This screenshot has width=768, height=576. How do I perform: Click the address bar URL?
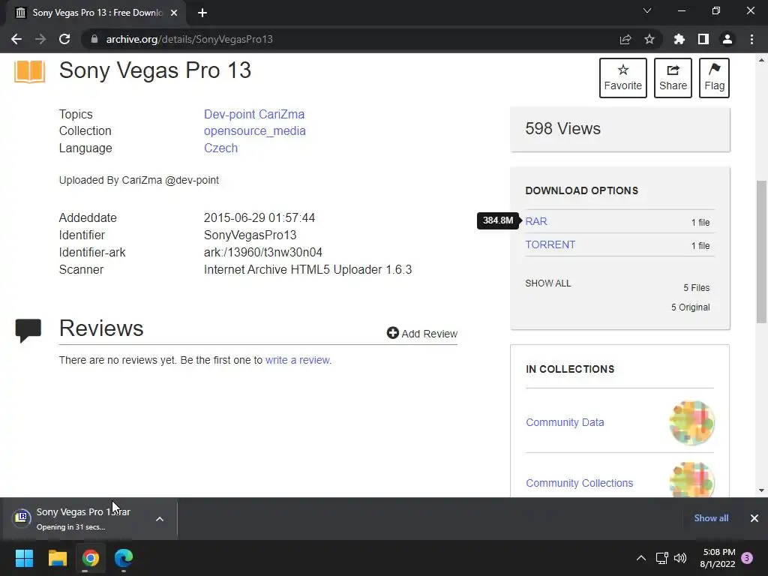coord(190,39)
